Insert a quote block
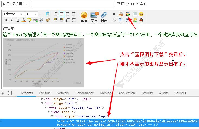This screenshot has width=199, height=129. (x=114, y=14)
